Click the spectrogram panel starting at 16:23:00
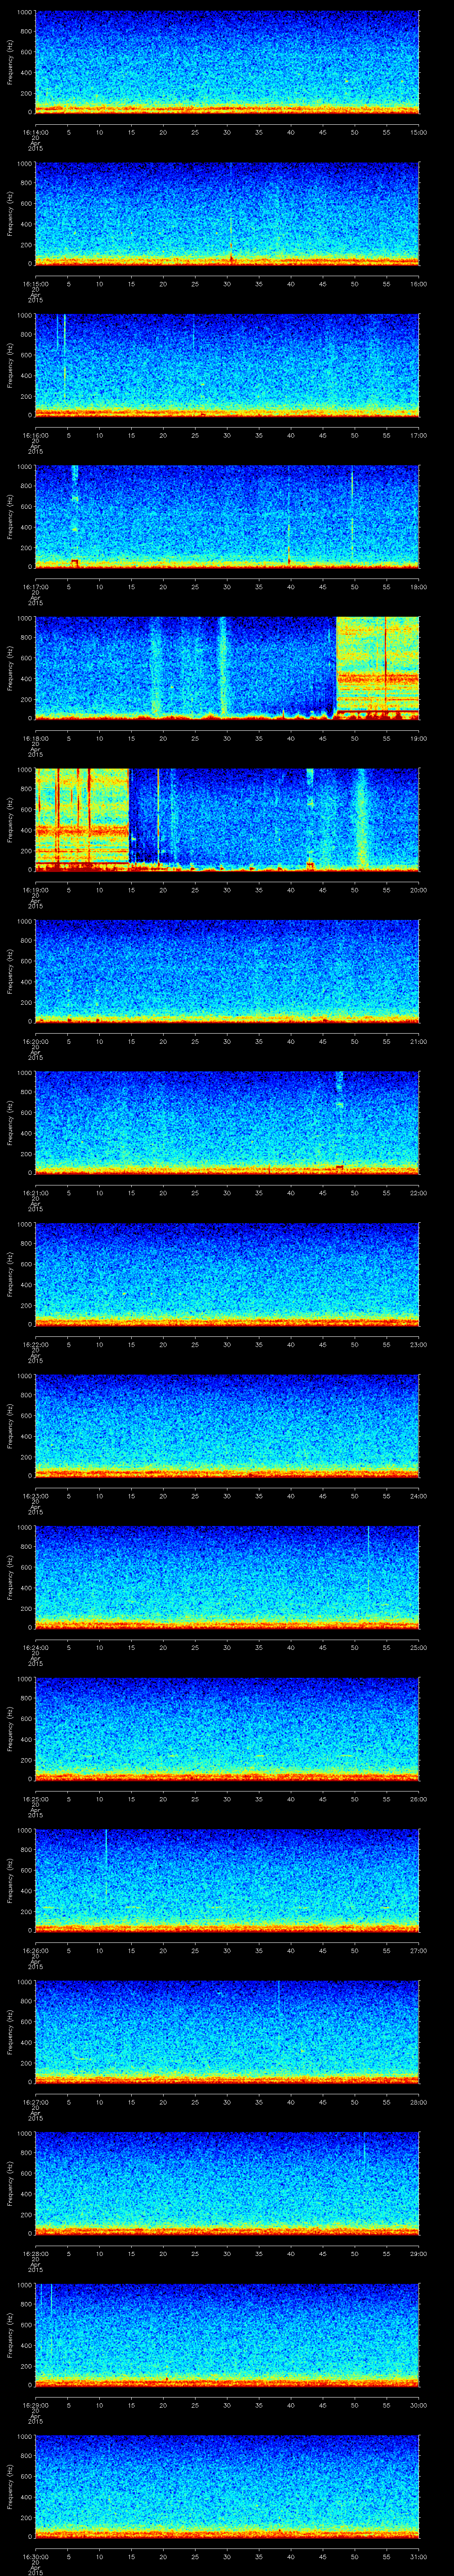This screenshot has height=2576, width=454. (227, 1425)
